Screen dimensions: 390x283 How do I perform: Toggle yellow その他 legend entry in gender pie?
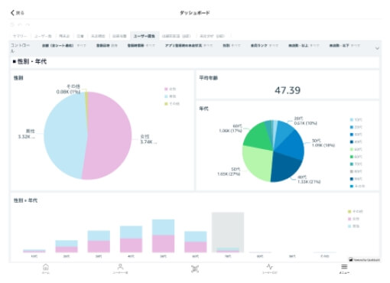172,104
